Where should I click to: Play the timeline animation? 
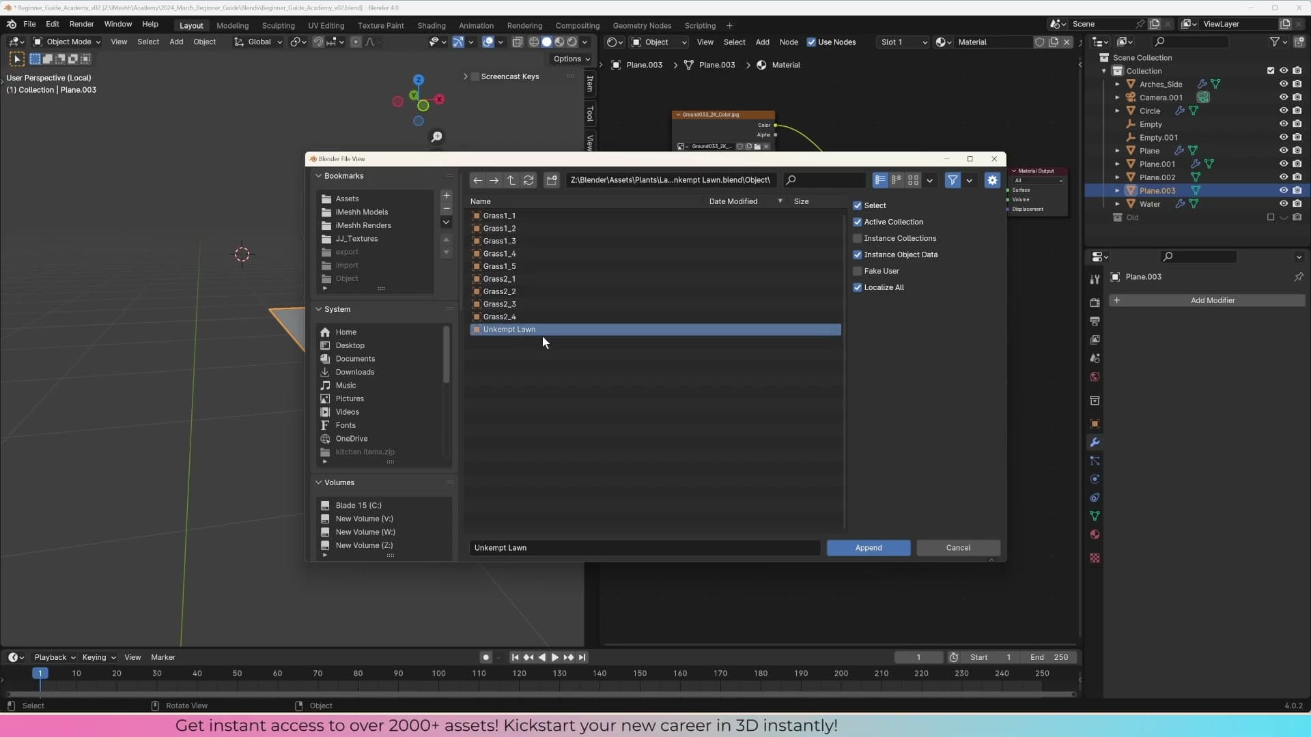click(x=555, y=657)
